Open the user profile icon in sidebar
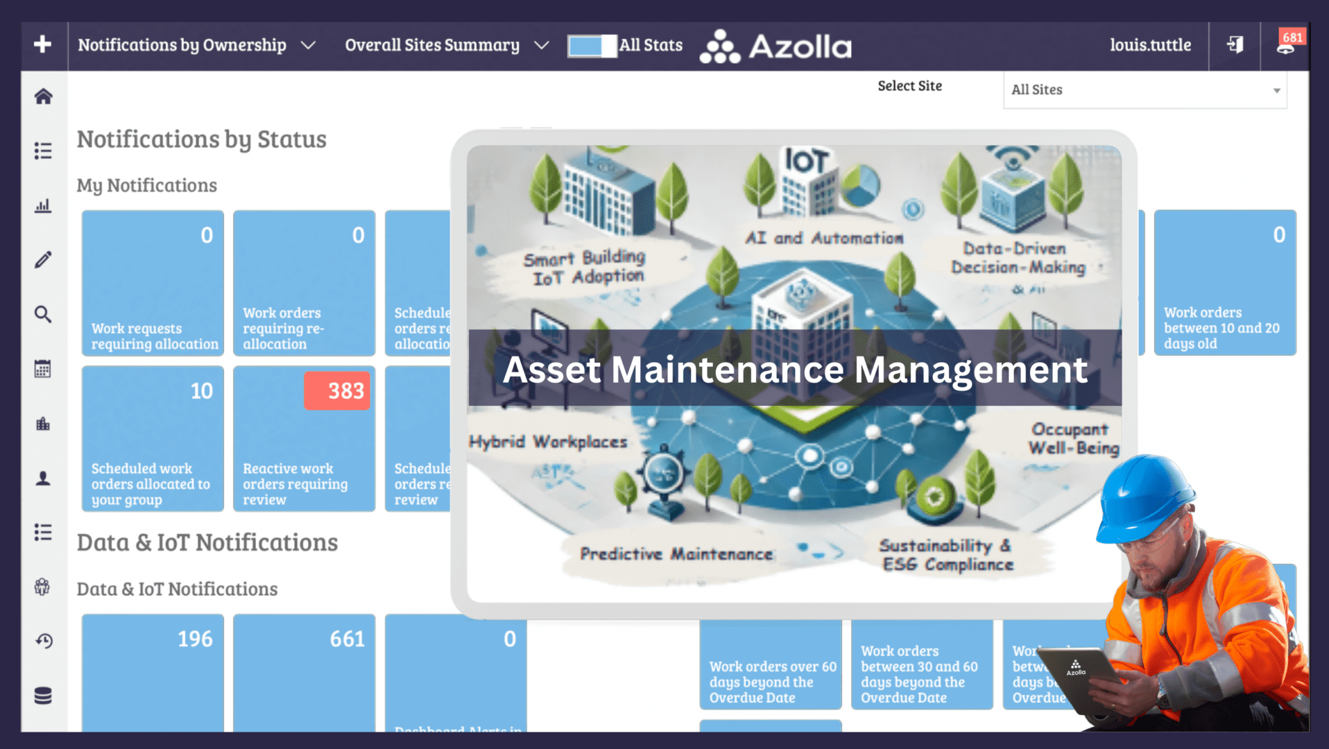 point(43,477)
